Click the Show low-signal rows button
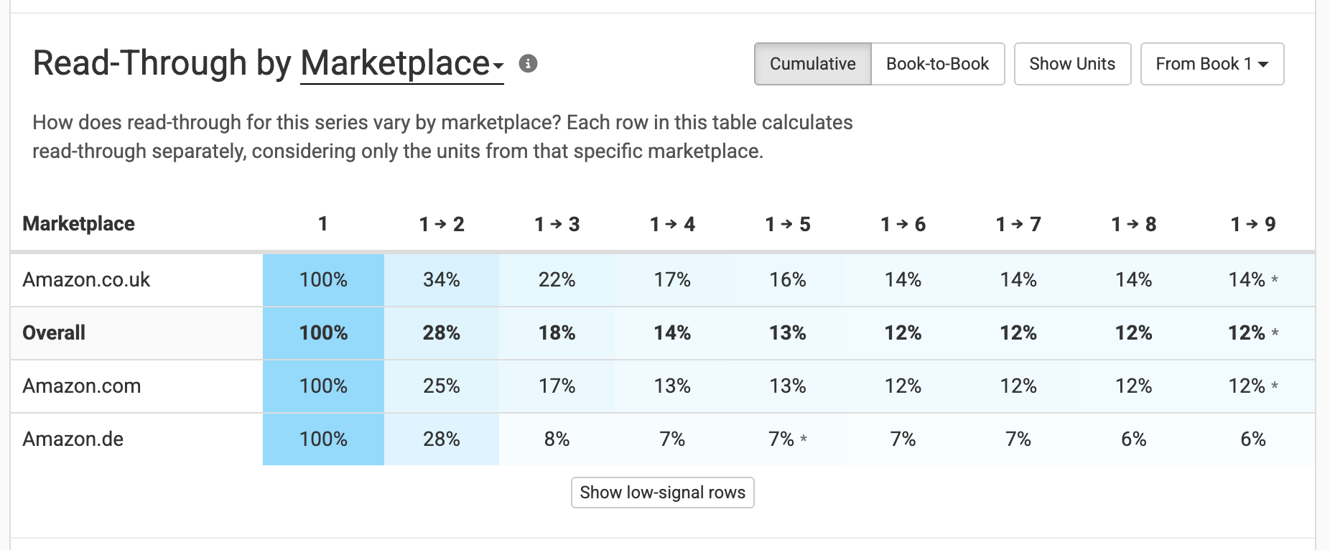The image size is (1330, 550). click(x=662, y=493)
